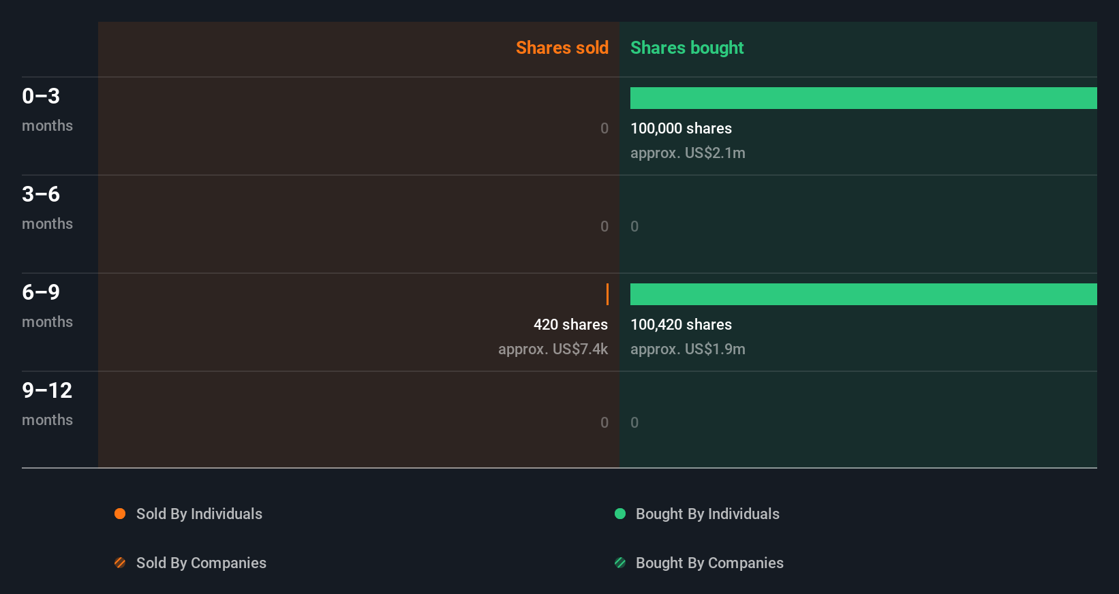
Task: Click the striped Bought By Companies legend icon
Action: click(x=620, y=563)
